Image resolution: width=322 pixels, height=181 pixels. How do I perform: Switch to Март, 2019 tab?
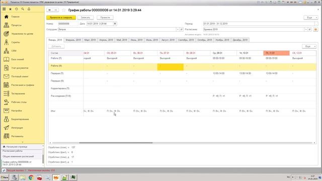tap(90, 40)
